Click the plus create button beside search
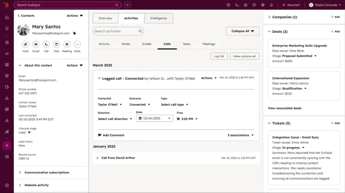 pos(127,5)
